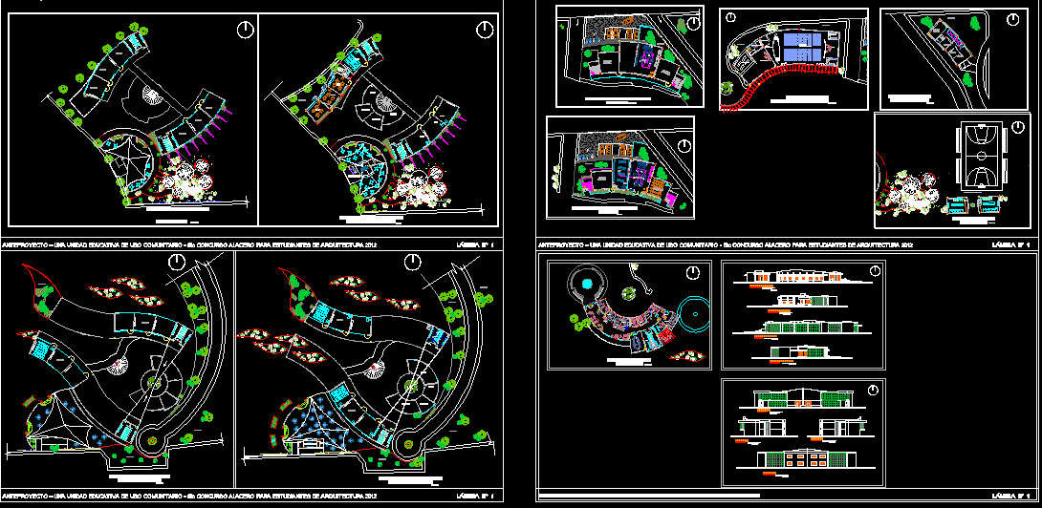This screenshot has height=508, width=1042.
Task: Click the spiral staircase symbol in top-left plan
Action: [x=152, y=96]
